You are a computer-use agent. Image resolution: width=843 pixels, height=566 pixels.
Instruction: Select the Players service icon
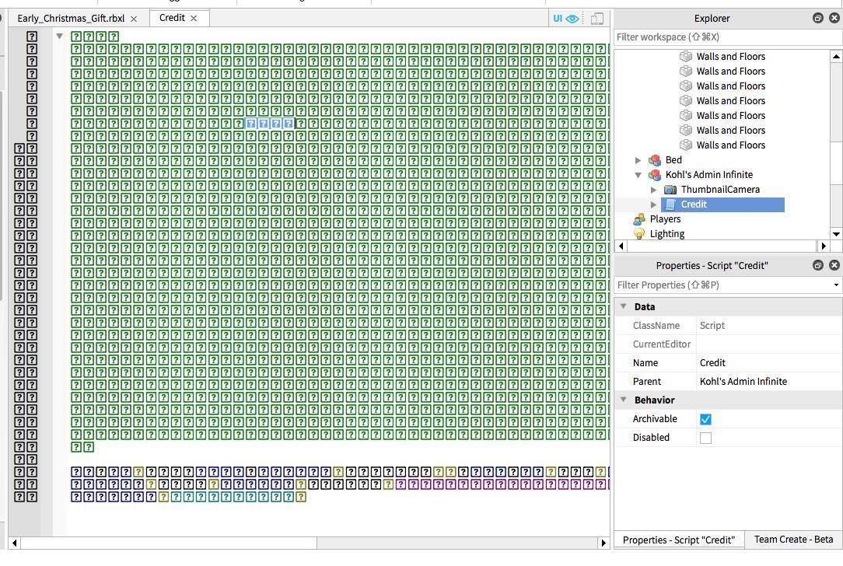(639, 219)
